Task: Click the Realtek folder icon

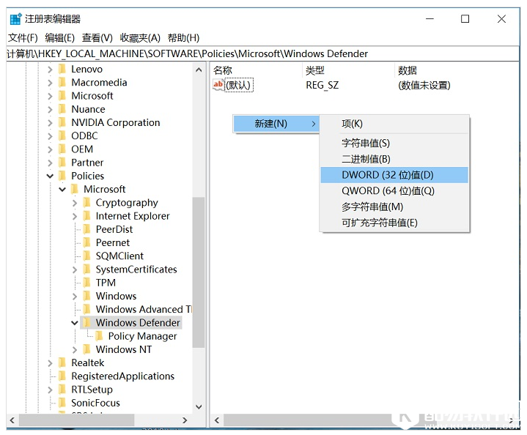Action: click(x=62, y=362)
